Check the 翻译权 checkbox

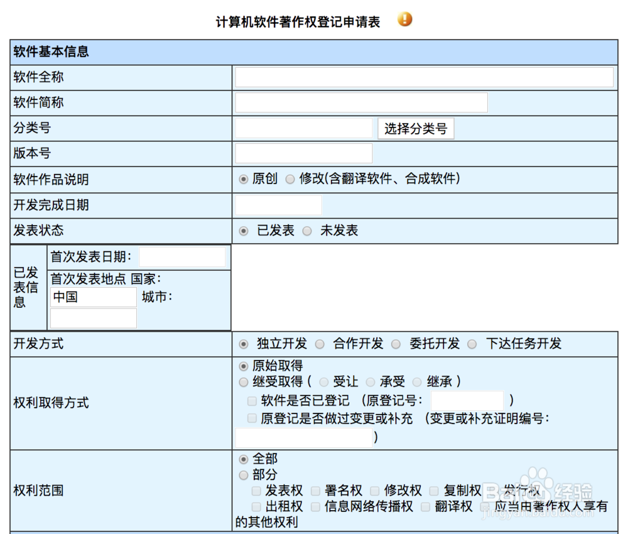coord(426,507)
